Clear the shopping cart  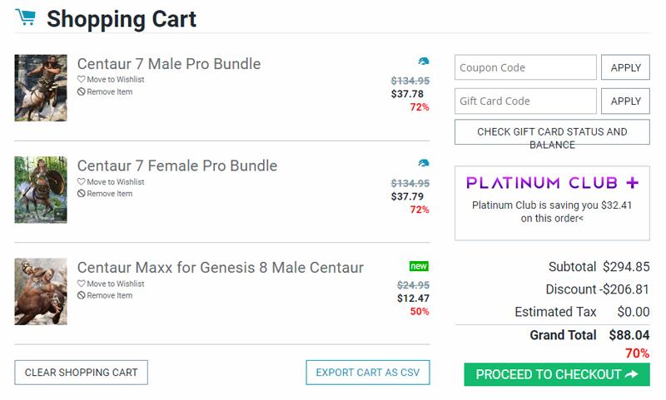[81, 373]
